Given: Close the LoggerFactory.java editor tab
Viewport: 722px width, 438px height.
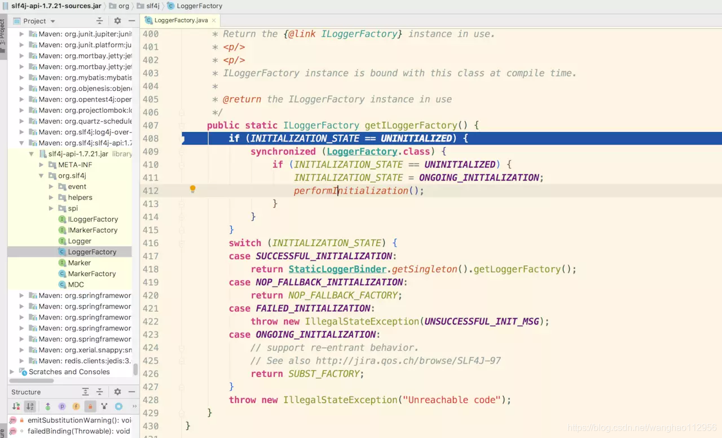Looking at the screenshot, I should pos(214,20).
